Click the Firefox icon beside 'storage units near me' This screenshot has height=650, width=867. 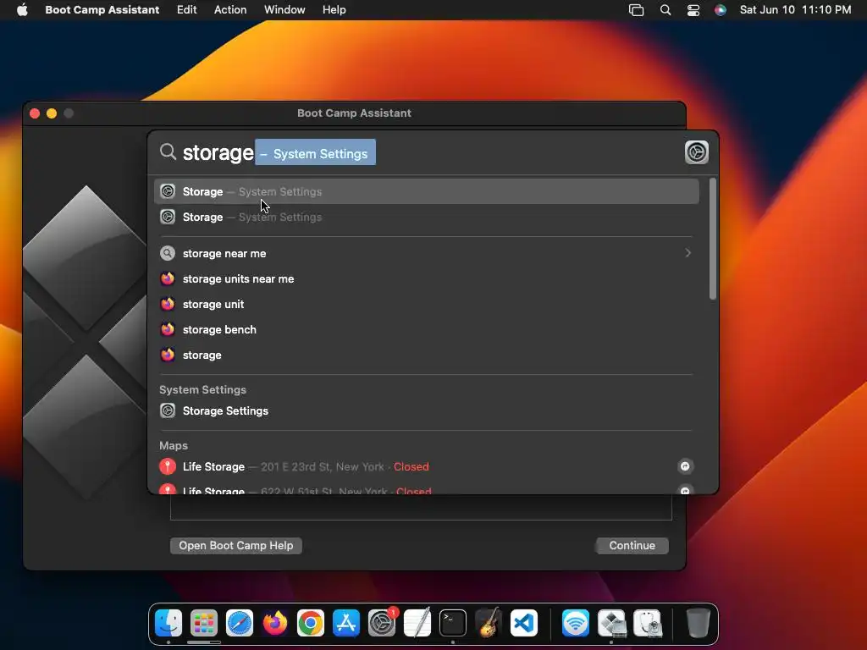(168, 278)
